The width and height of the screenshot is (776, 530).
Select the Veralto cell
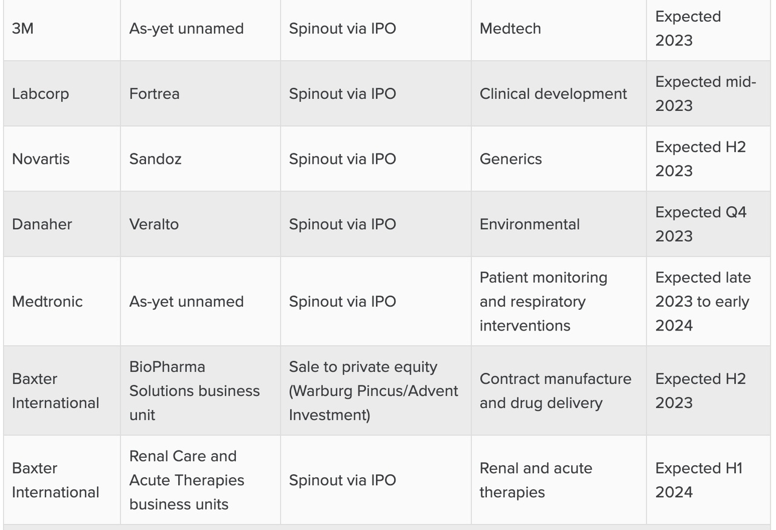(154, 224)
